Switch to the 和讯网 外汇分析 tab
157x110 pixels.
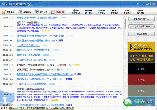click(x=140, y=12)
